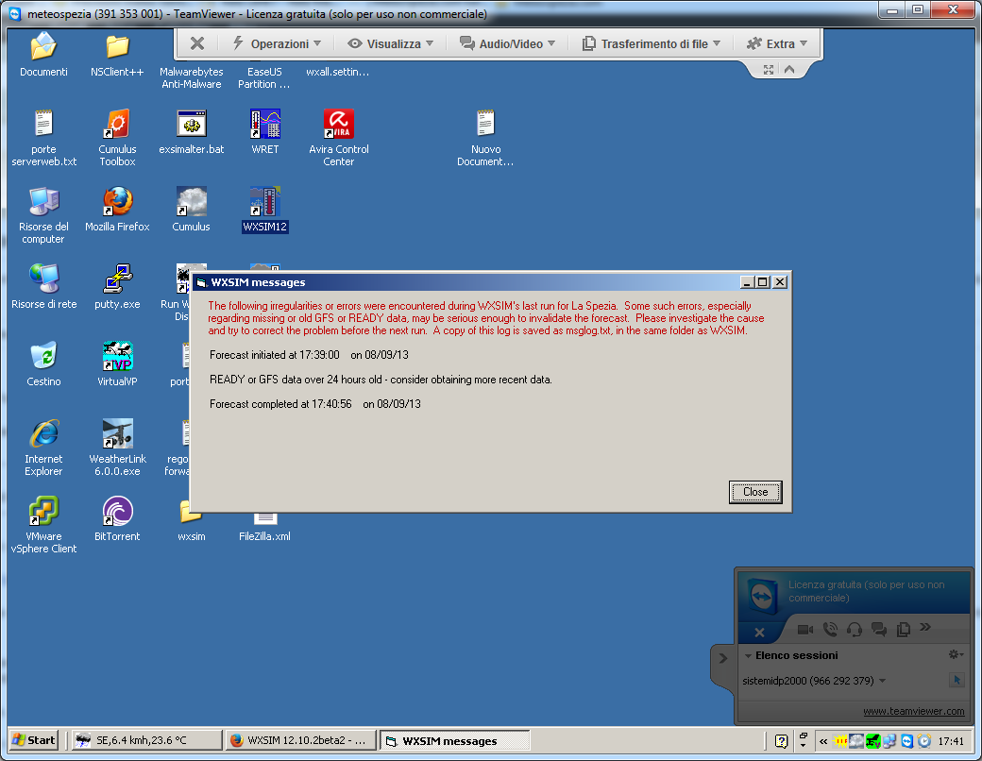Collapse the TeamViewer side panel with its arrow tab
This screenshot has height=761, width=982.
coord(722,658)
